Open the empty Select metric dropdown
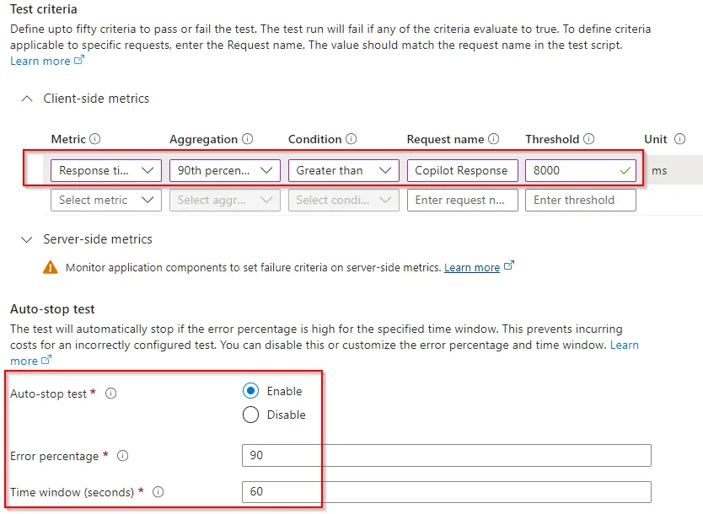 click(105, 201)
